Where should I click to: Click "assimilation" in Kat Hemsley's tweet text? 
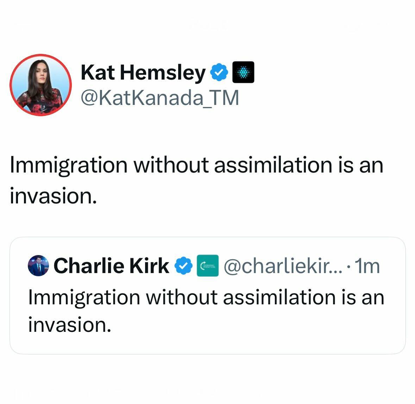click(273, 165)
